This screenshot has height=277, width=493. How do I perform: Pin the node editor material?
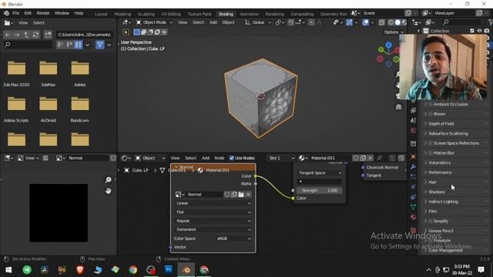click(x=380, y=158)
